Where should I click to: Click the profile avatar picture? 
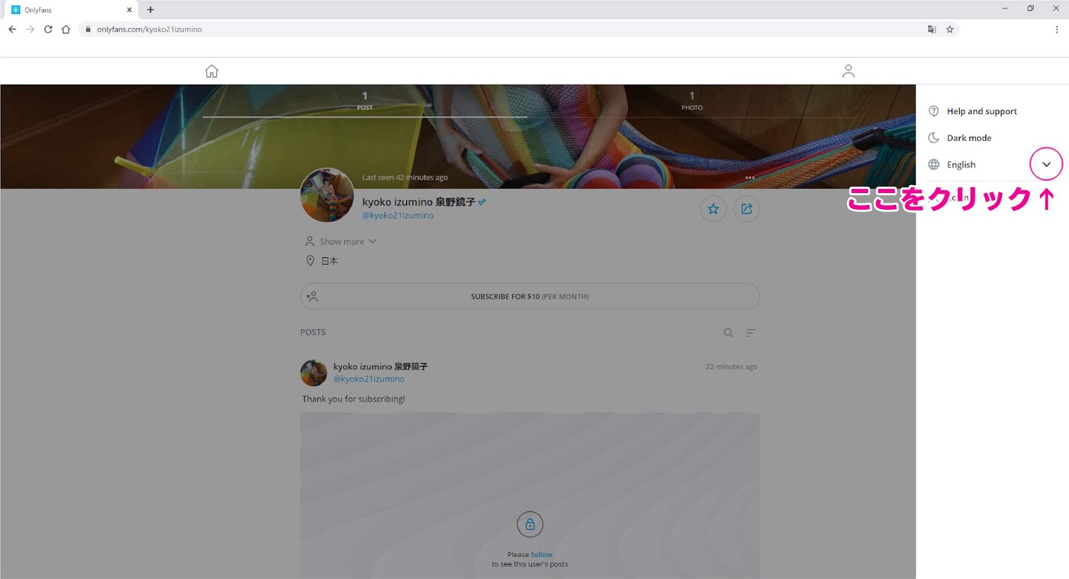point(327,195)
